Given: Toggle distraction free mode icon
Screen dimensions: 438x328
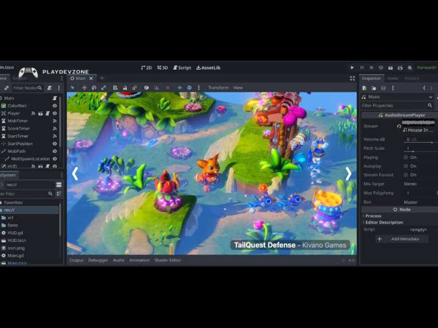Looking at the screenshot, I should [352, 78].
